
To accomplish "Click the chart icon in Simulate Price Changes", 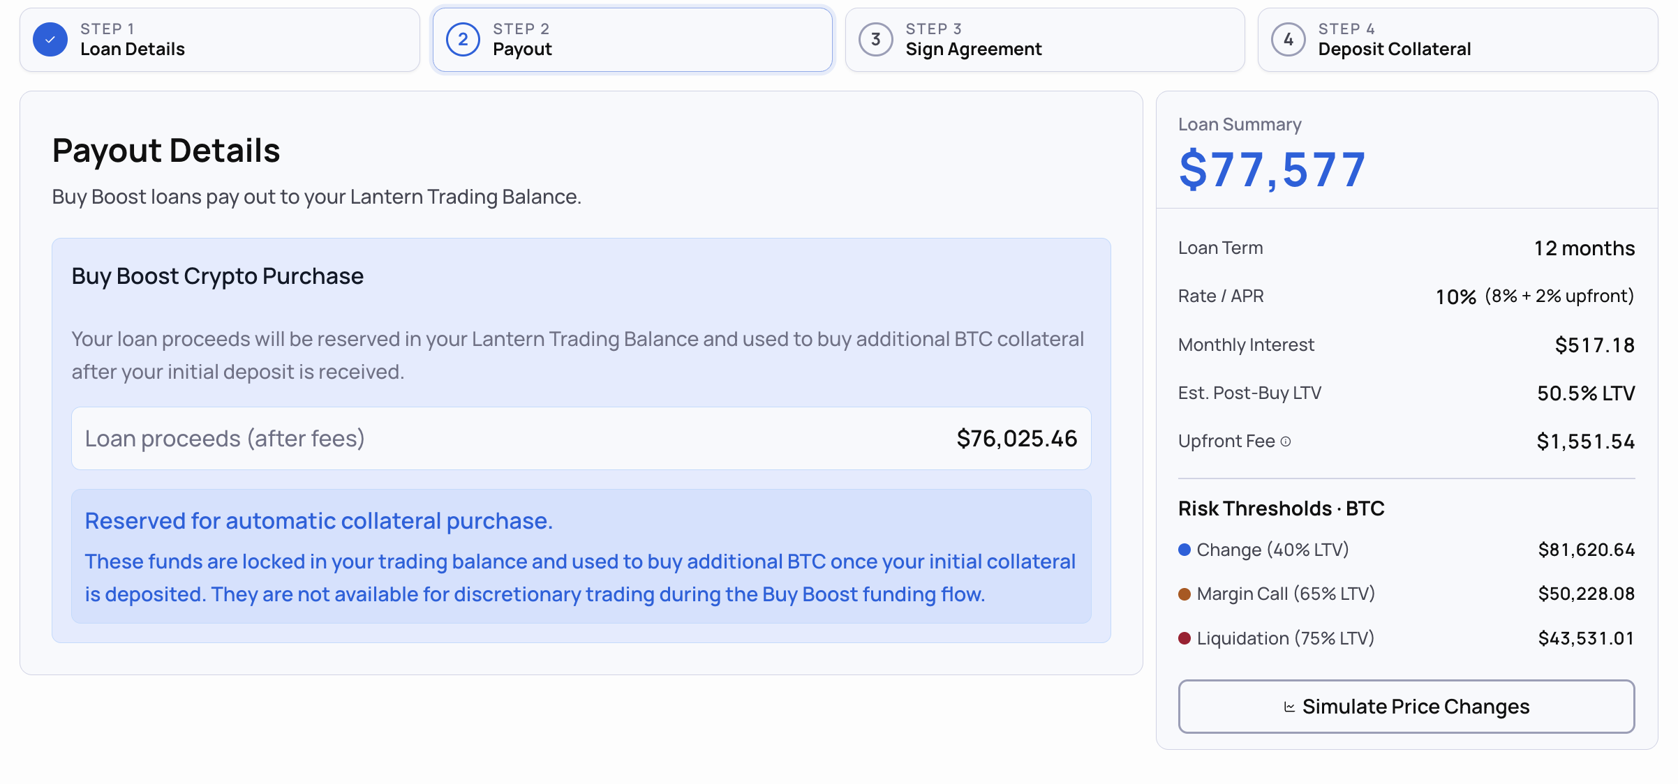I will pos(1289,707).
